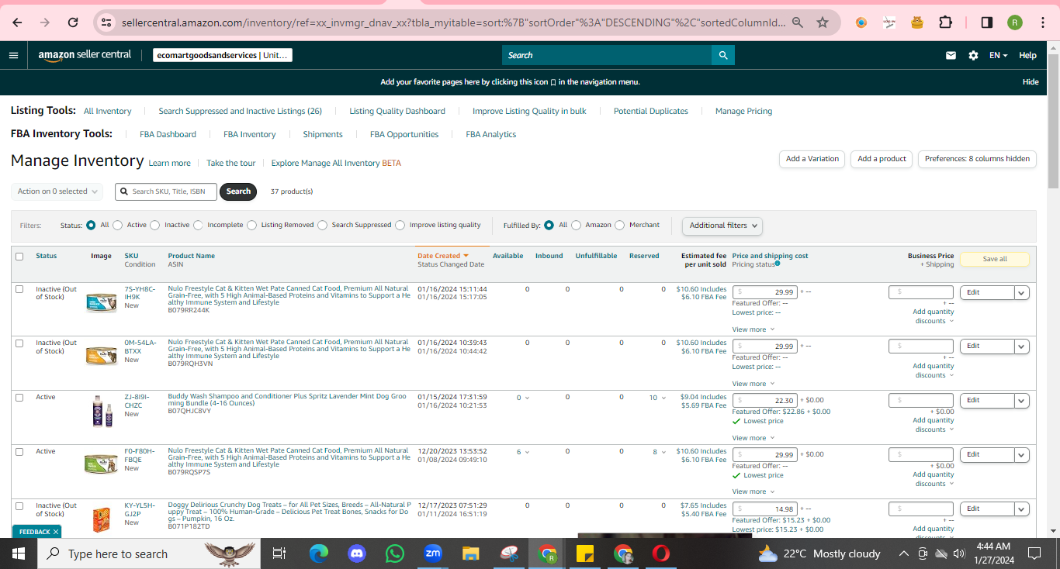This screenshot has height=569, width=1060.
Task: Expand Reserved 10 quantity chevron
Action: (663, 398)
